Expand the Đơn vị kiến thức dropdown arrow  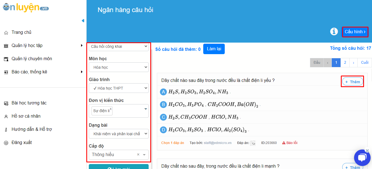click(x=146, y=109)
